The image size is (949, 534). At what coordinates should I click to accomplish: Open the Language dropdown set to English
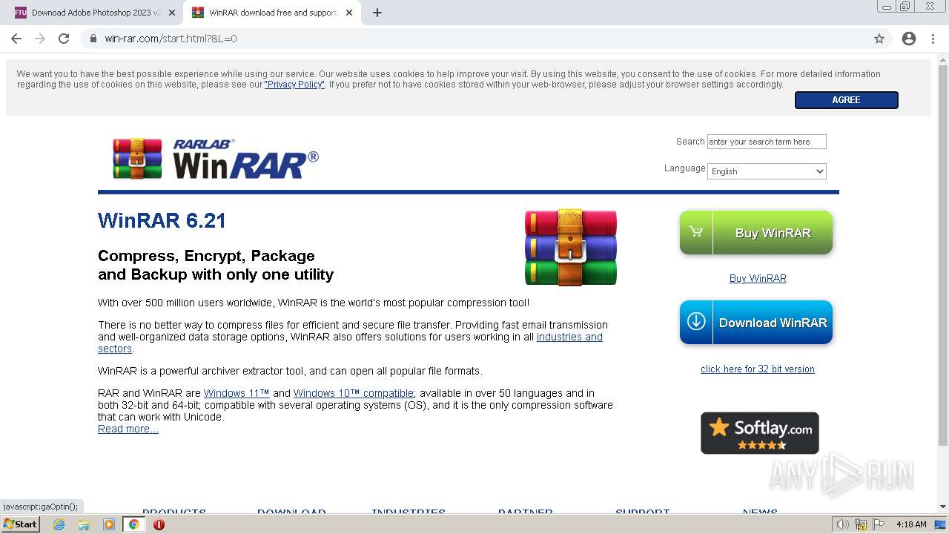(767, 171)
